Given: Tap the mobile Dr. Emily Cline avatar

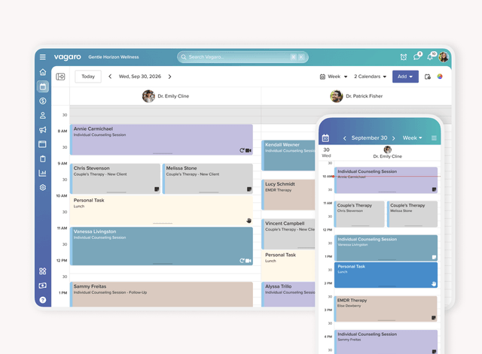Looking at the screenshot, I should (388, 150).
